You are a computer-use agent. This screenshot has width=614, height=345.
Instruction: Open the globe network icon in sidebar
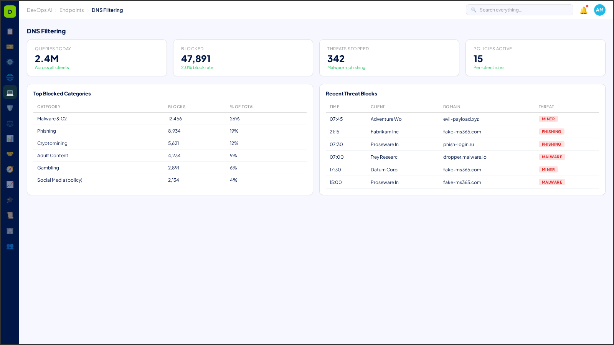tap(10, 77)
